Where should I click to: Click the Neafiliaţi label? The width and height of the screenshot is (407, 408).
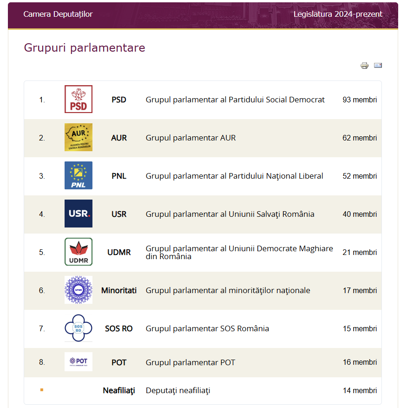pyautogui.click(x=119, y=391)
